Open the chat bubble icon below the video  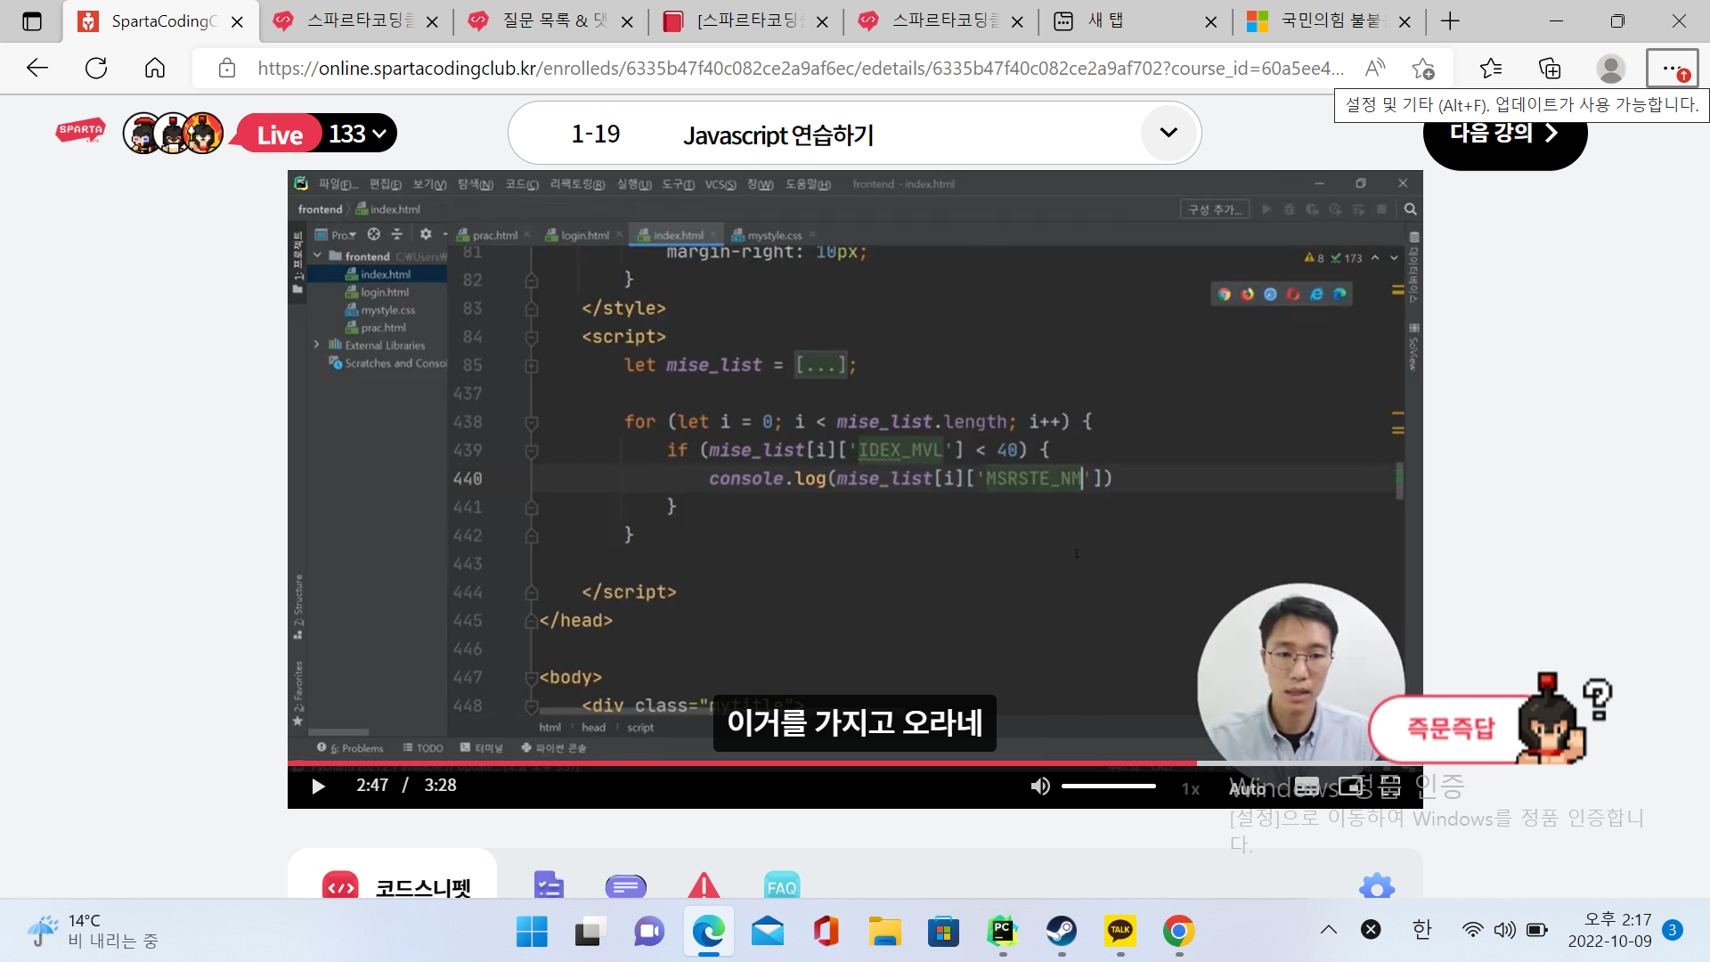click(626, 886)
